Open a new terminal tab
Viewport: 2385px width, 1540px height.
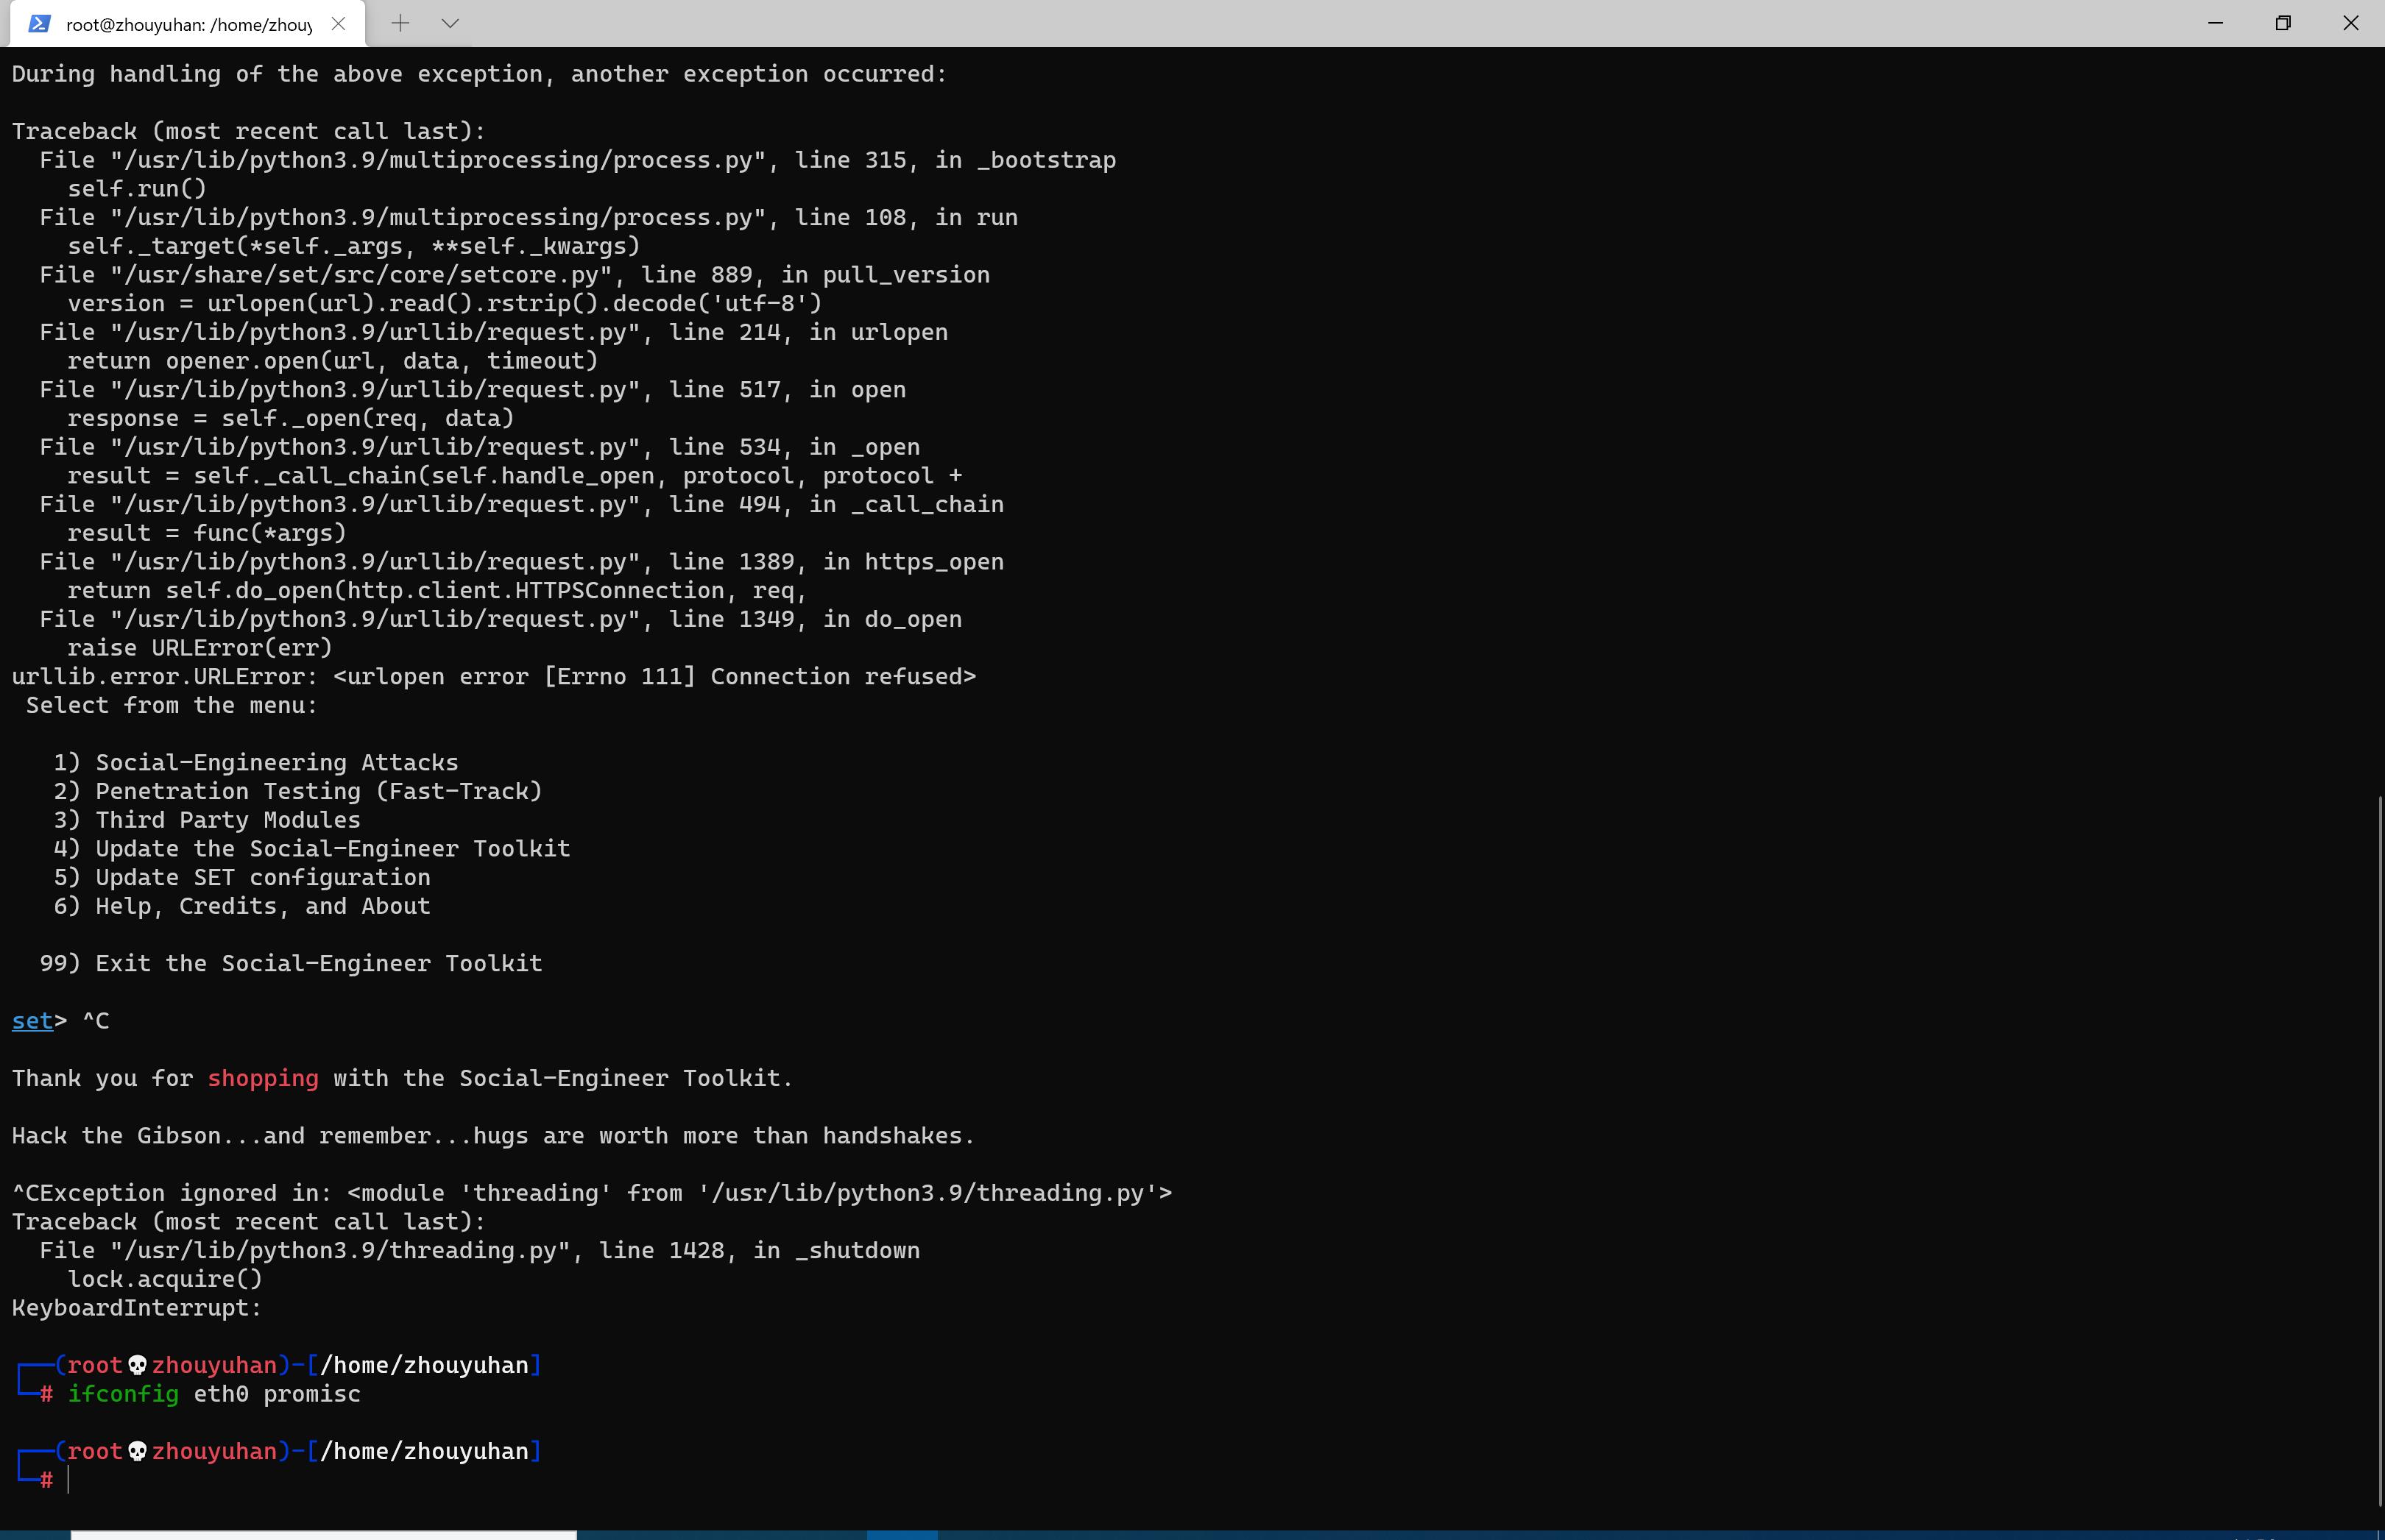pos(400,23)
